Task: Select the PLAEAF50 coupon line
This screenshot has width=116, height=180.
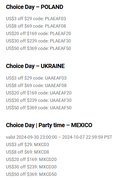Action: pyautogui.click(x=38, y=48)
